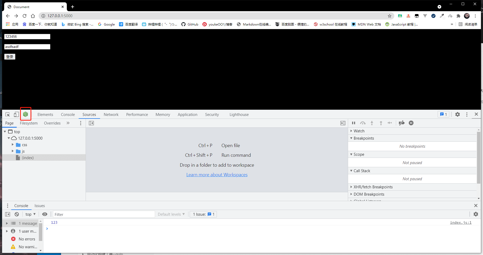
Task: Open the Network tab
Action: coord(111,115)
